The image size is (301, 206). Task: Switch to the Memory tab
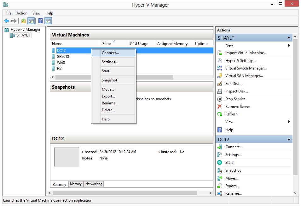(76, 184)
